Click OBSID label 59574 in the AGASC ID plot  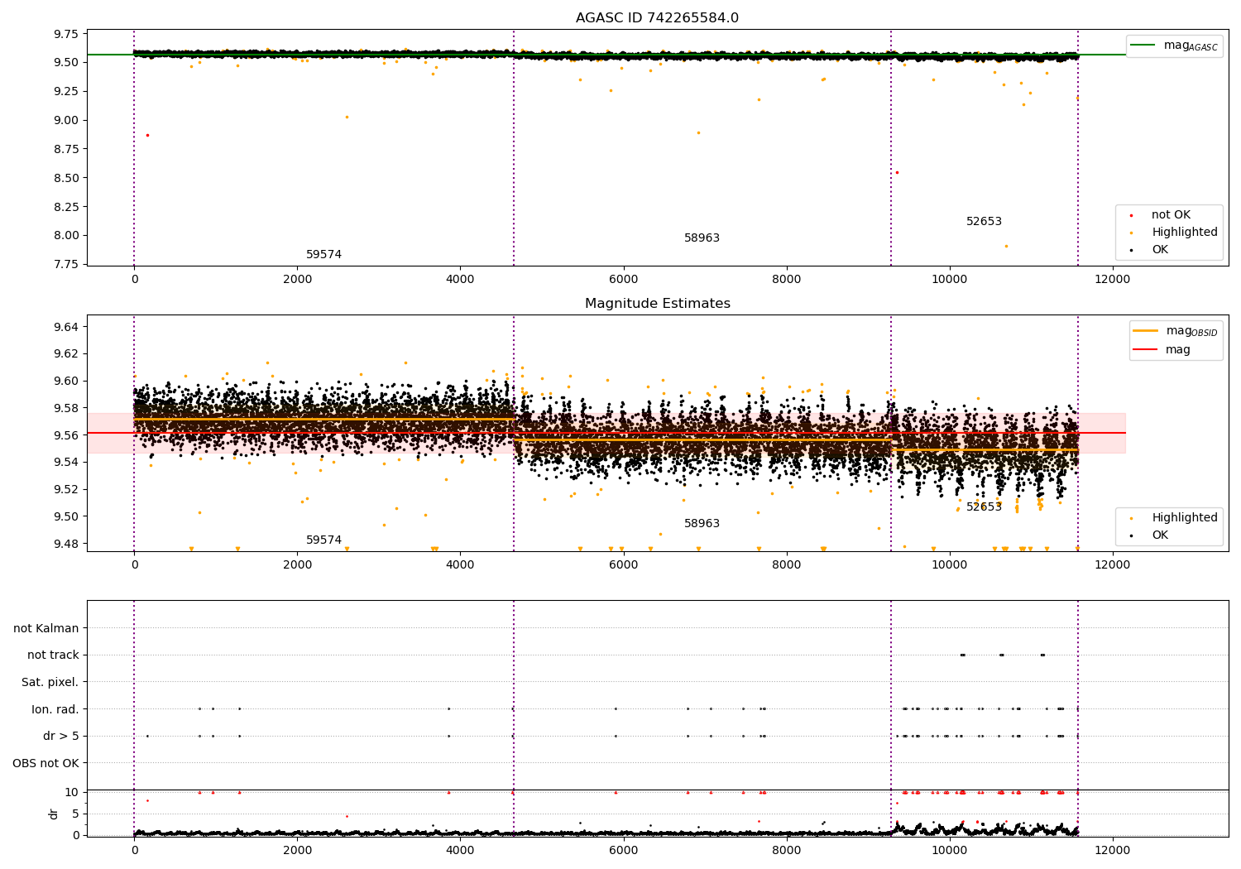click(323, 255)
